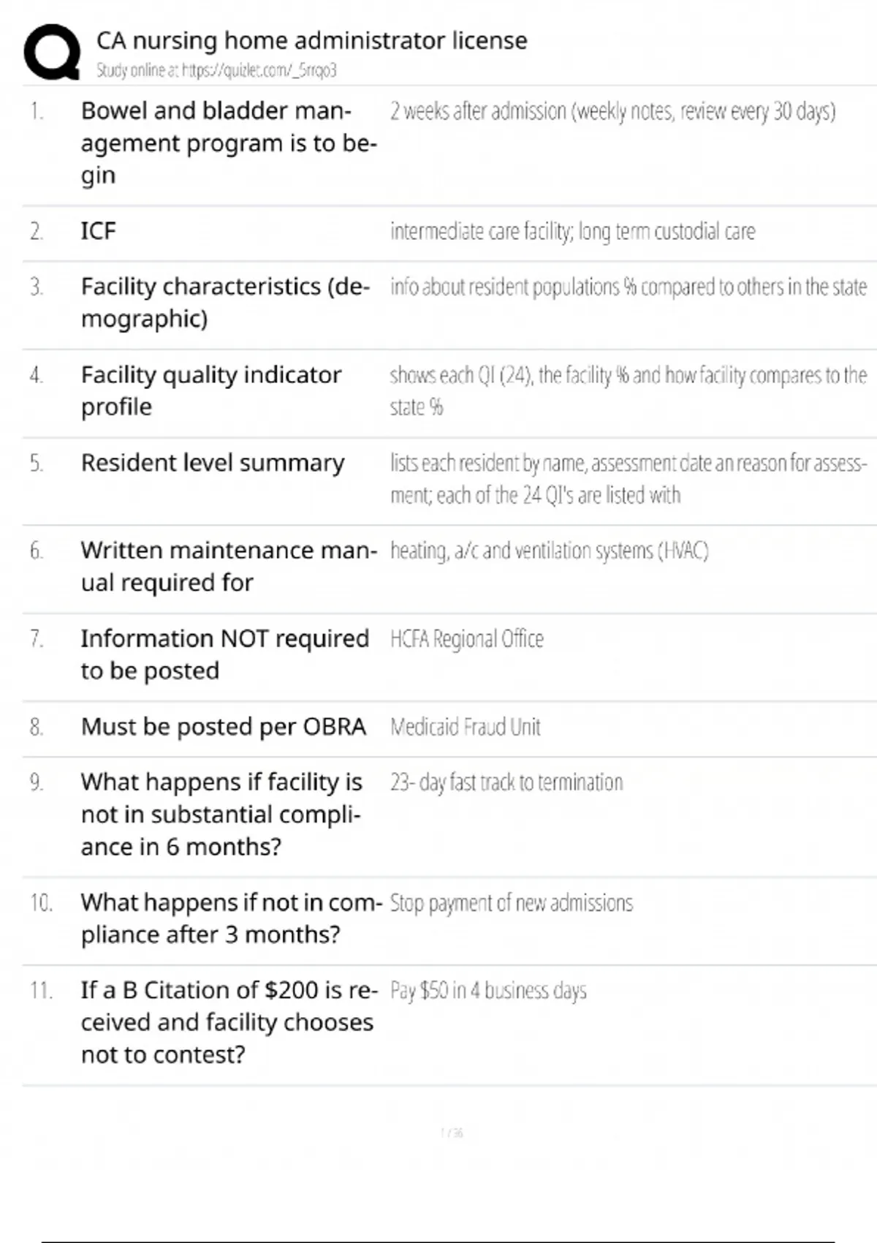The height and width of the screenshot is (1243, 877).
Task: Select the Medicaid Fraud Unit answer
Action: pos(465,727)
